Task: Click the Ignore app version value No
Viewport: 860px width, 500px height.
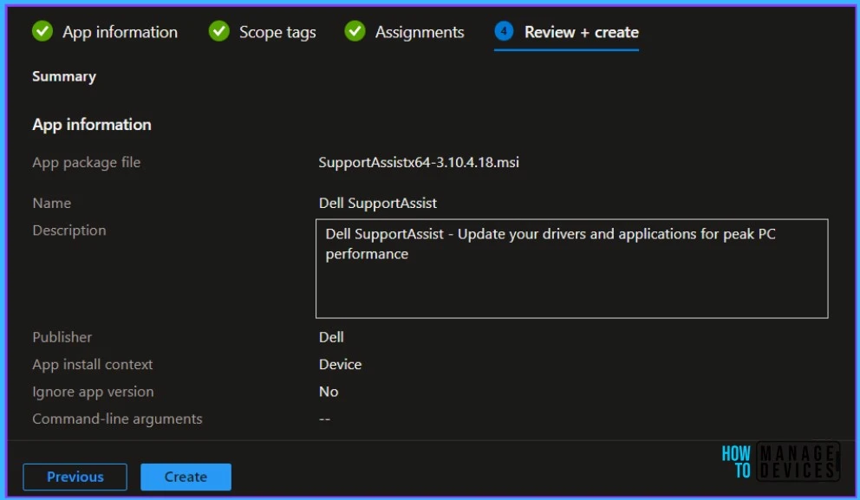Action: (x=329, y=392)
